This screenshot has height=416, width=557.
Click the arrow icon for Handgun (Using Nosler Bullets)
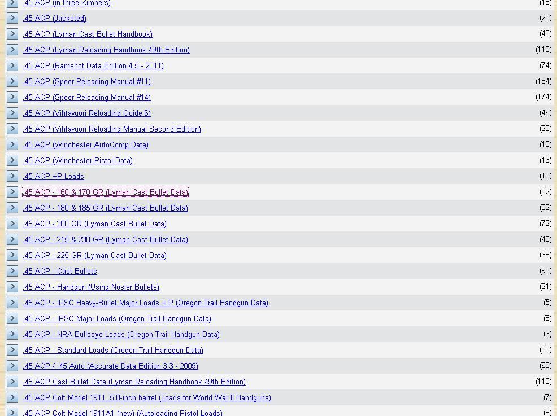12,286
